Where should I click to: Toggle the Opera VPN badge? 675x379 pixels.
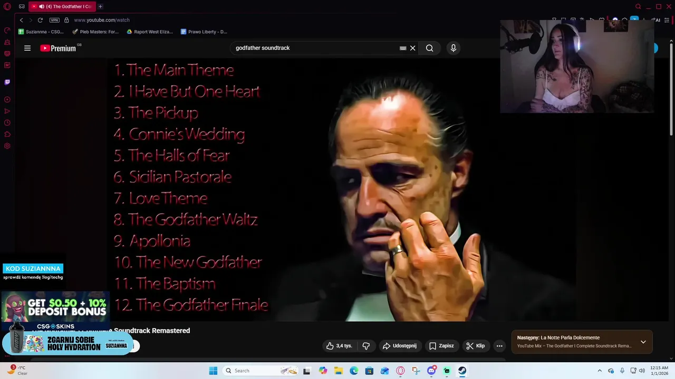click(54, 20)
